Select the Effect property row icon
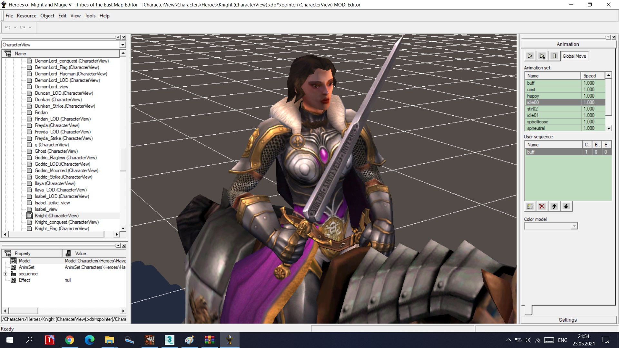 13,280
